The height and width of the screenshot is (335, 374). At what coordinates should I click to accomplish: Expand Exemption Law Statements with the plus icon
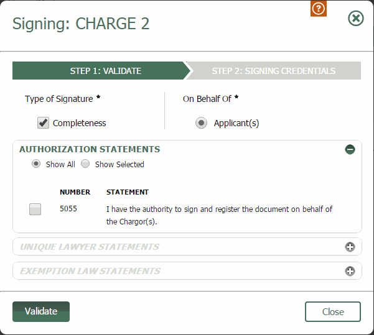pyautogui.click(x=350, y=271)
